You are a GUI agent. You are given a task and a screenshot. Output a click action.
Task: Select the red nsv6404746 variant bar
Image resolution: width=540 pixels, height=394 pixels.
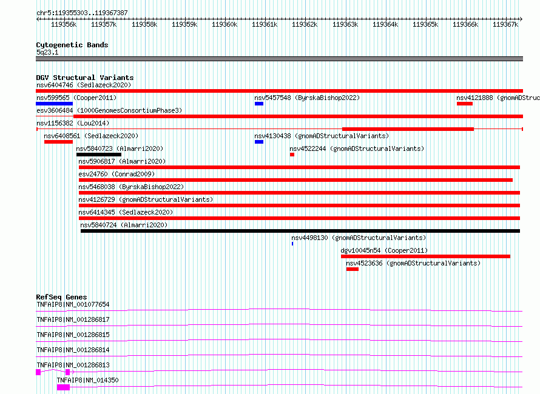pyautogui.click(x=279, y=91)
